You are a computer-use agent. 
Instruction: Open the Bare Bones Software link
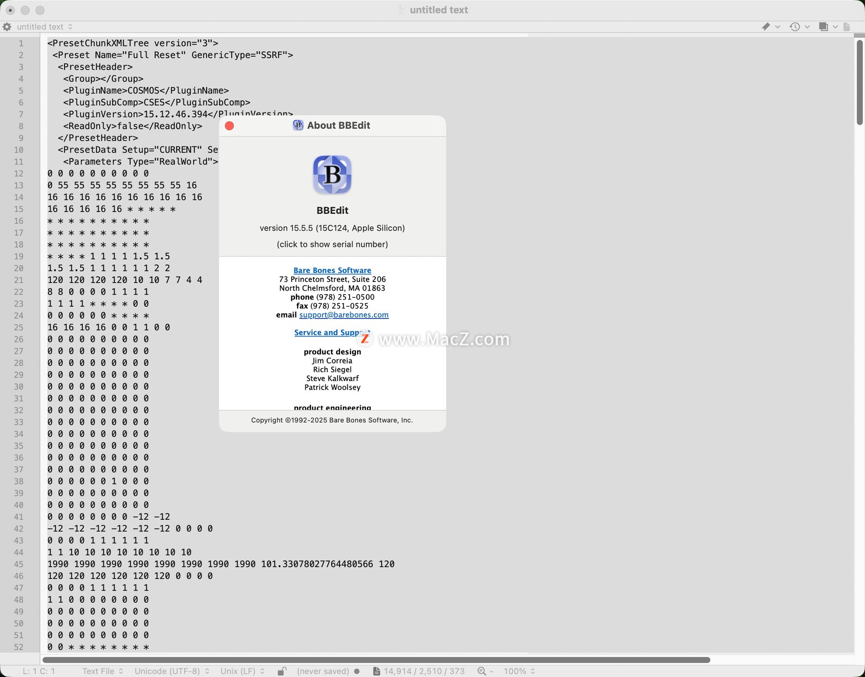(x=332, y=270)
